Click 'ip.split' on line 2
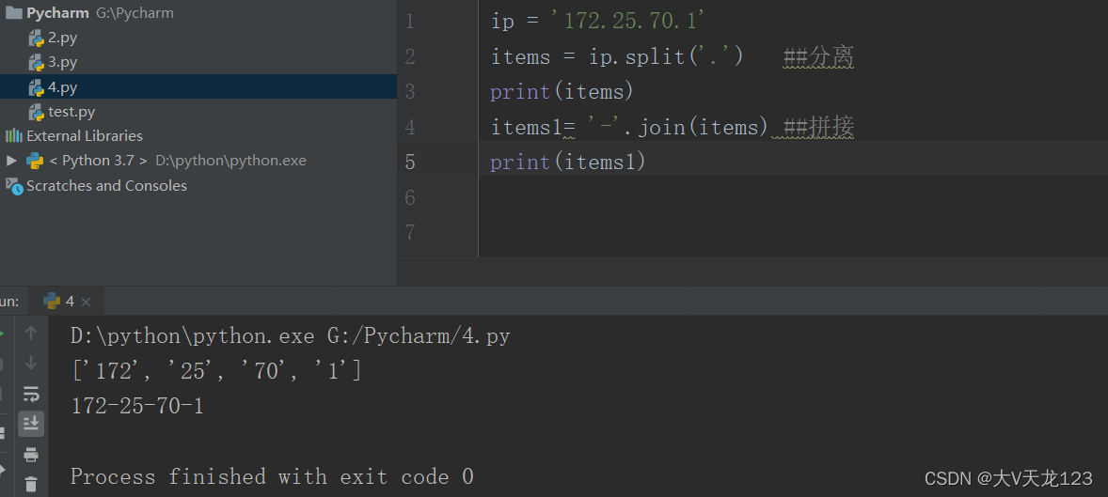 point(638,56)
